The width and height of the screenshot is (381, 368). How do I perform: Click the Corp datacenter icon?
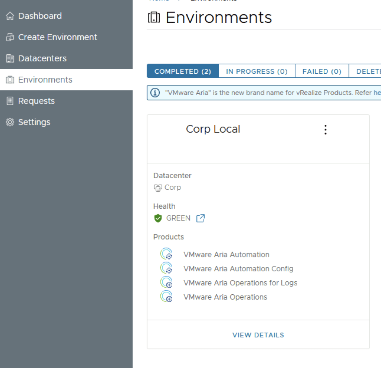click(158, 188)
